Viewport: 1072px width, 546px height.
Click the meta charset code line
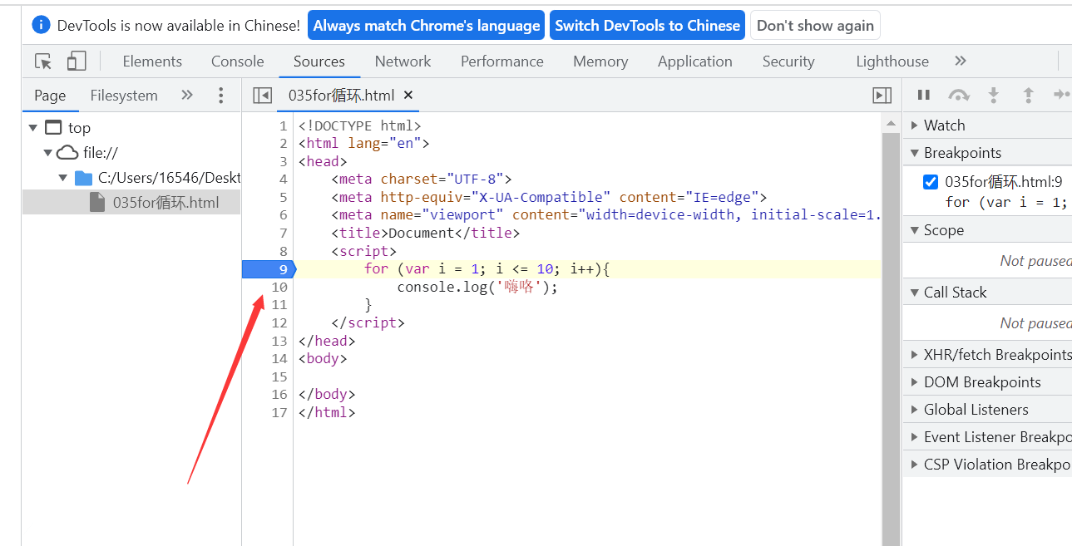pos(422,180)
